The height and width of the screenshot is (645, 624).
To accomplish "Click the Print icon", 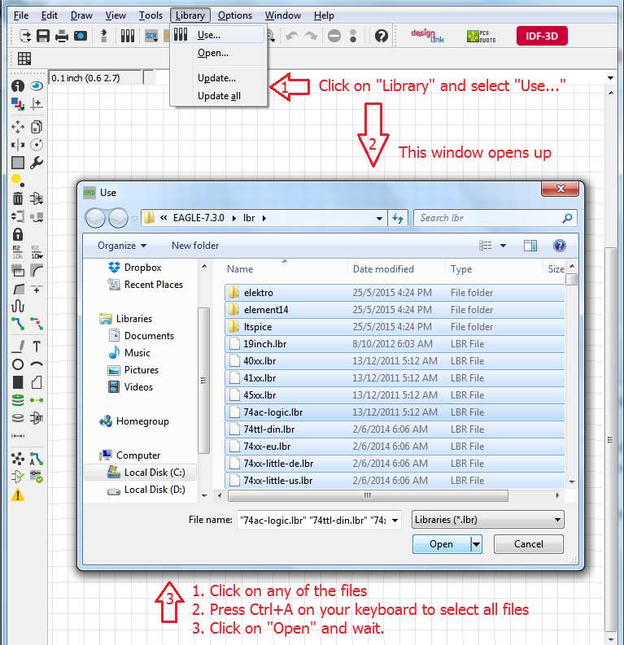I will tap(62, 37).
